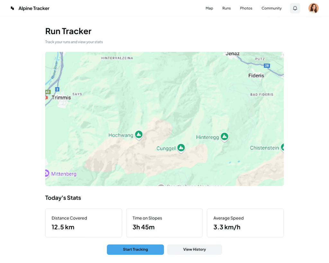
Task: Select the Hochwang mountain marker
Action: 139,135
